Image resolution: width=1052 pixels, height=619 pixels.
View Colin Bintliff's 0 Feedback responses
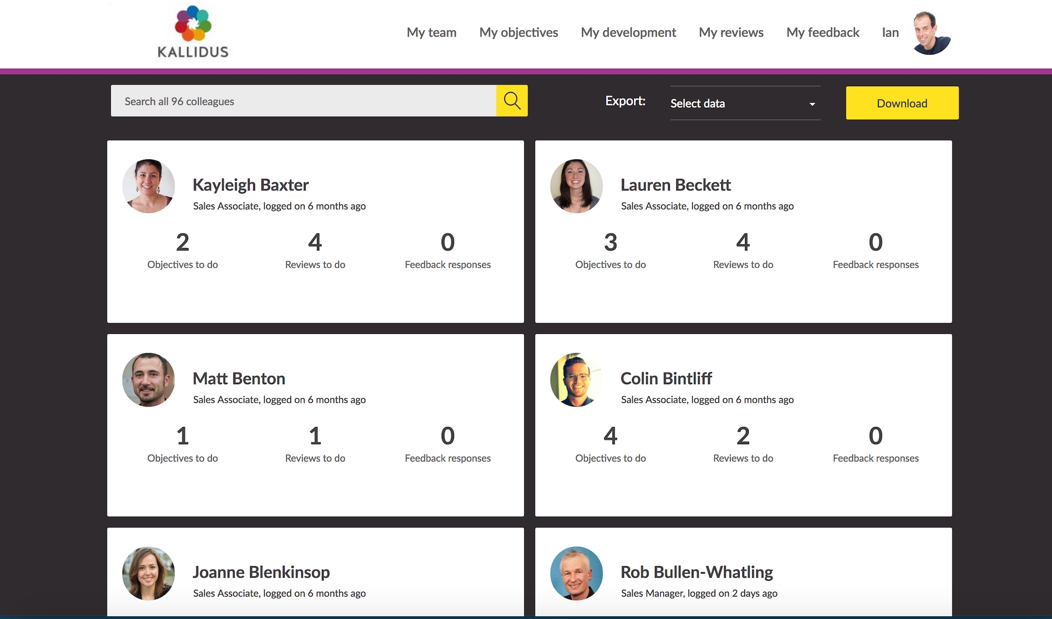[x=876, y=444]
